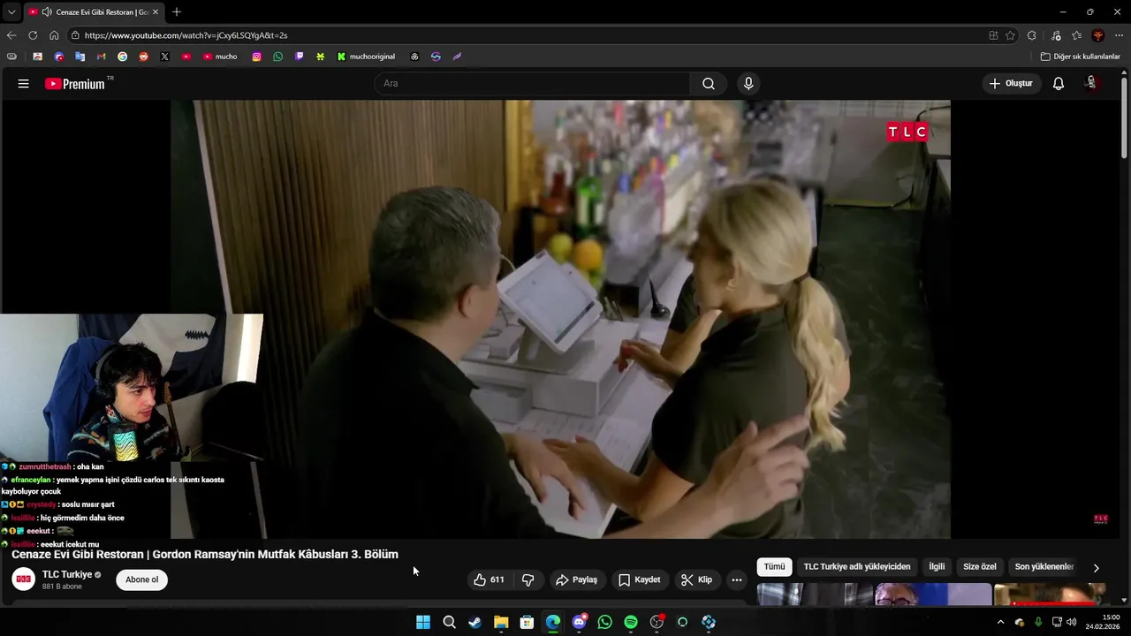Open browser settings ellipsis menu

tap(1119, 35)
